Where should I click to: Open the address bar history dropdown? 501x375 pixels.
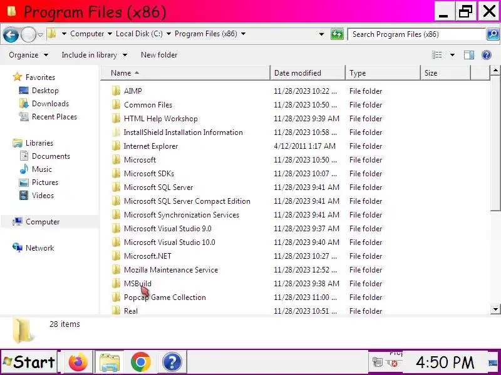click(321, 34)
